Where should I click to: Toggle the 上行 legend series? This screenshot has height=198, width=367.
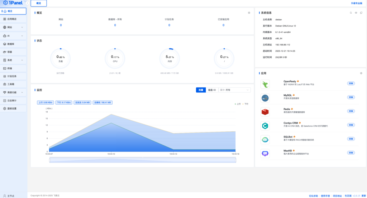237,104
